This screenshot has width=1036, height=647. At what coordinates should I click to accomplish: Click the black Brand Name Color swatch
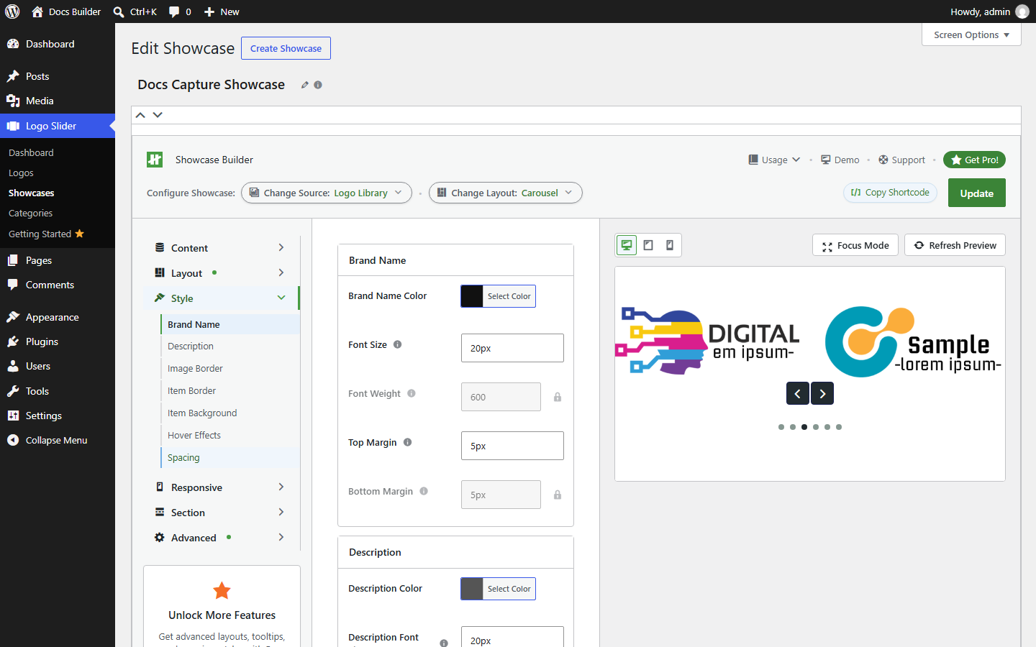click(x=472, y=296)
